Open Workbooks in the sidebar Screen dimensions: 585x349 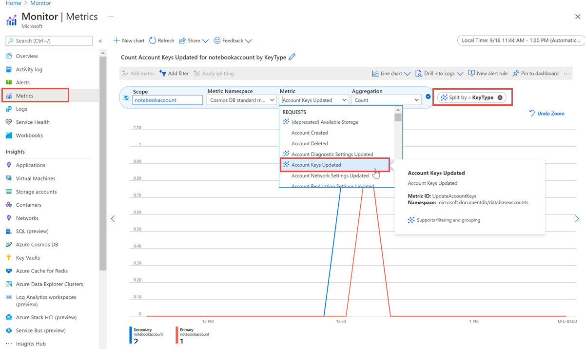(x=29, y=135)
